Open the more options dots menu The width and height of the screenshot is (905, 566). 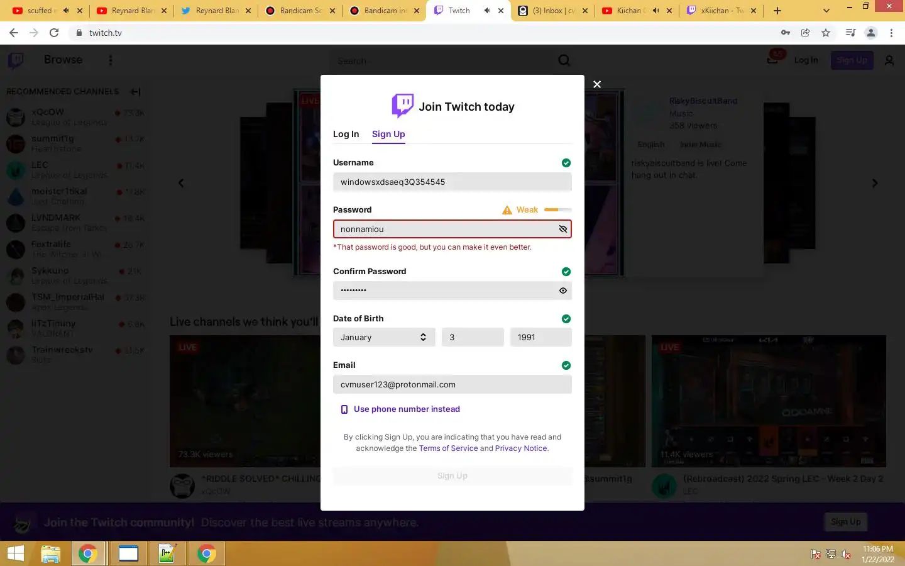111,60
